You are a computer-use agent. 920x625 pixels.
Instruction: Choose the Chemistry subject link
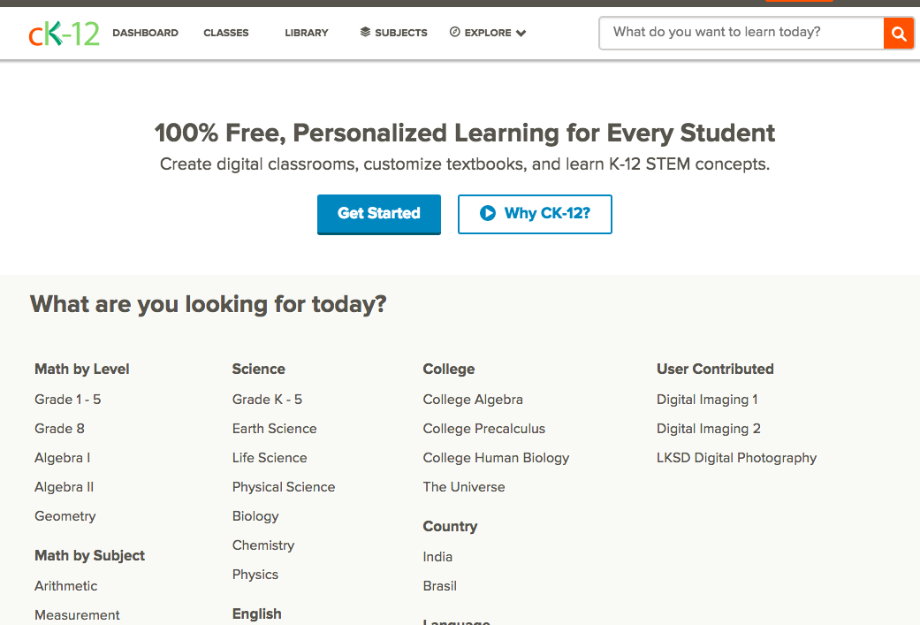coord(262,545)
